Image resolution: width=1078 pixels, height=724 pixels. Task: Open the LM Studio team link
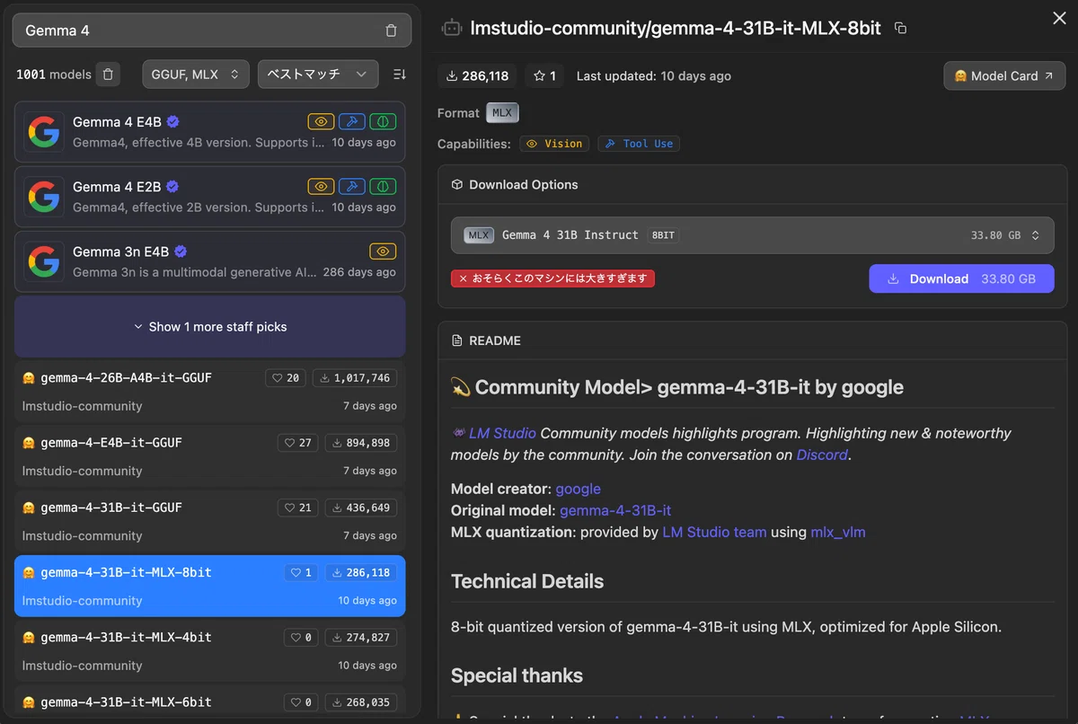click(x=714, y=532)
